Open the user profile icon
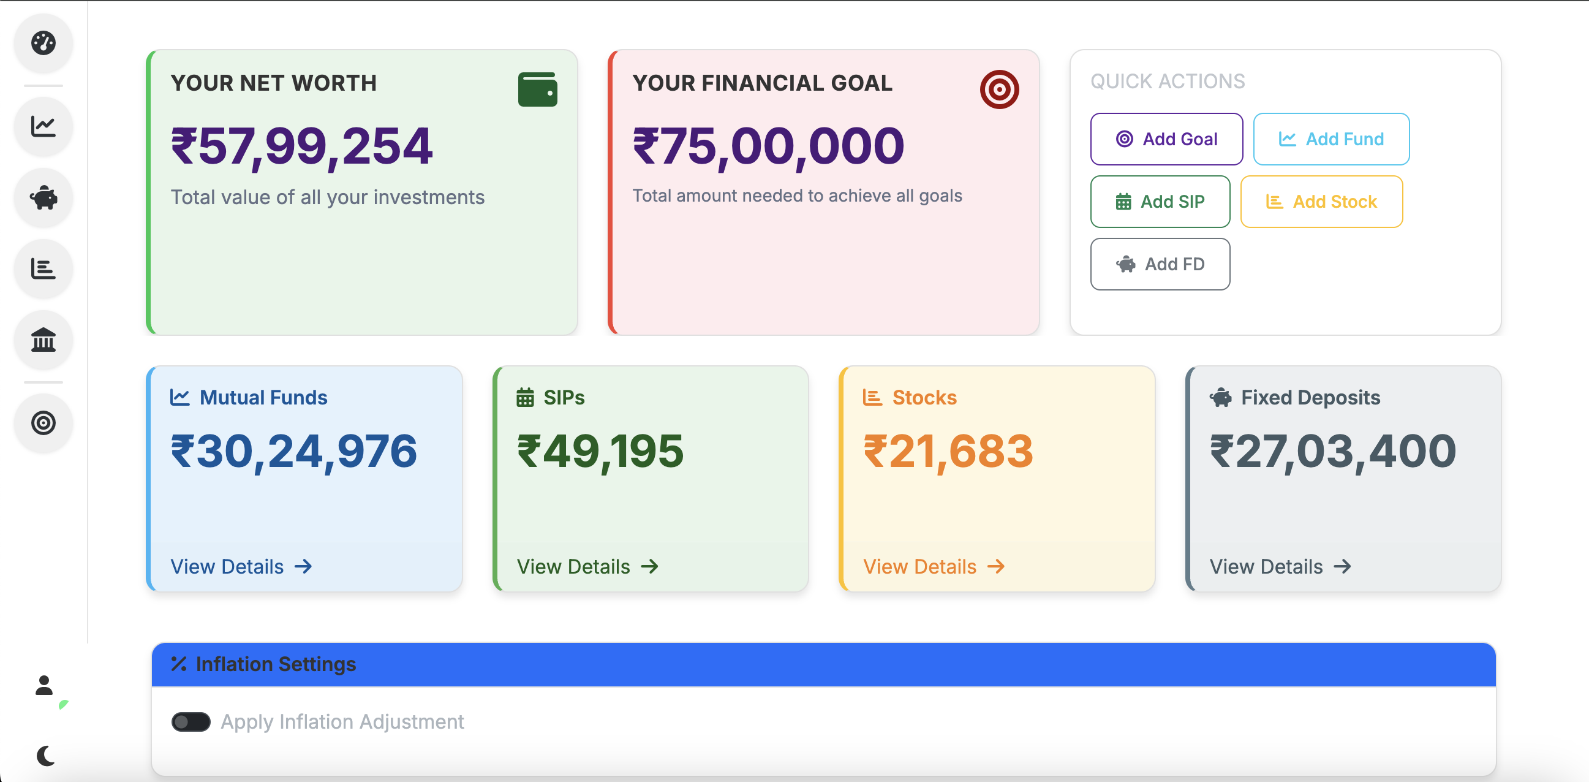The image size is (1589, 782). pos(43,685)
